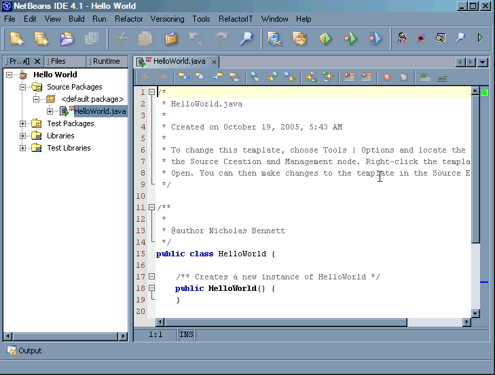The image size is (495, 375).
Task: Click the RefactorIT metrics window icon
Action: point(441,38)
